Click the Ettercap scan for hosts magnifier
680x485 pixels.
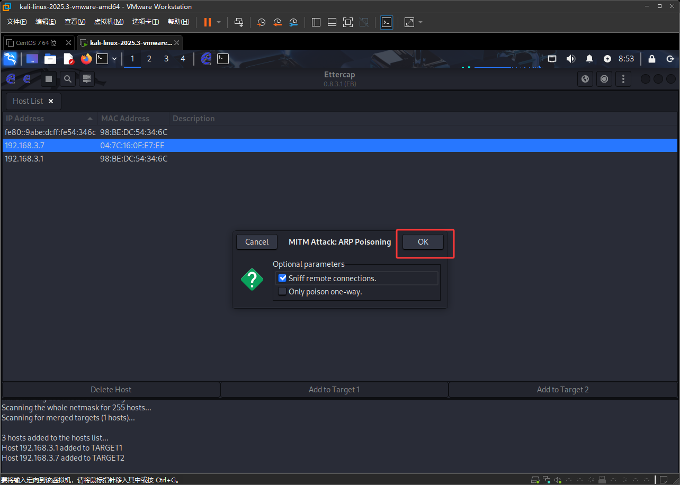tap(68, 79)
